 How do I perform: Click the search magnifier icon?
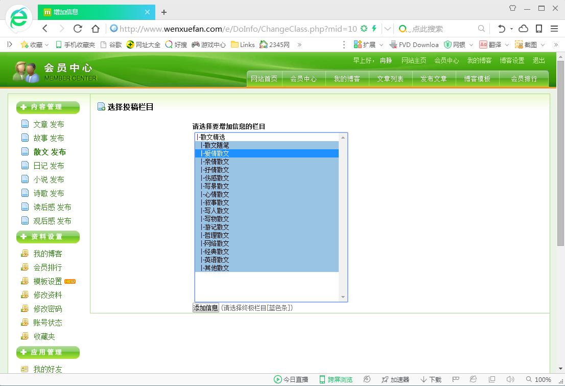[481, 29]
